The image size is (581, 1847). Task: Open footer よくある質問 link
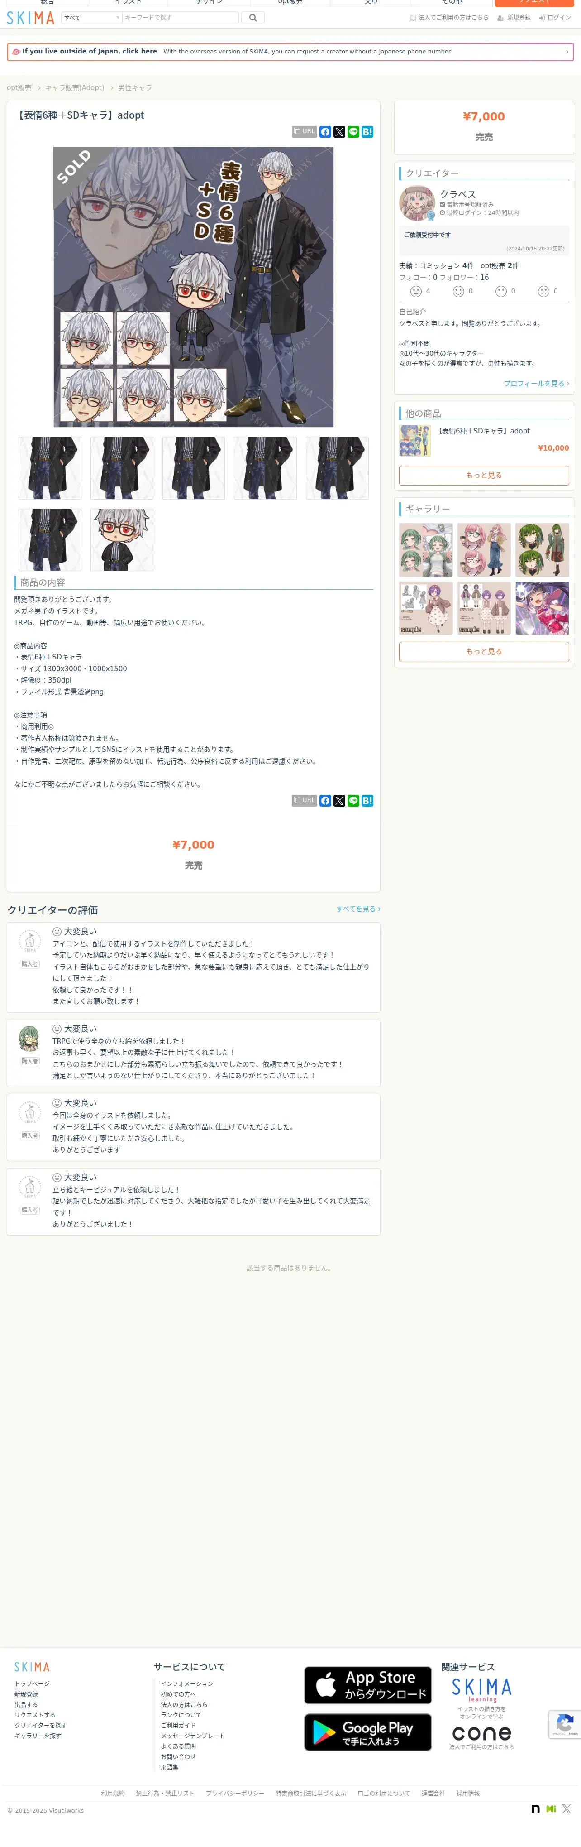point(178,1746)
